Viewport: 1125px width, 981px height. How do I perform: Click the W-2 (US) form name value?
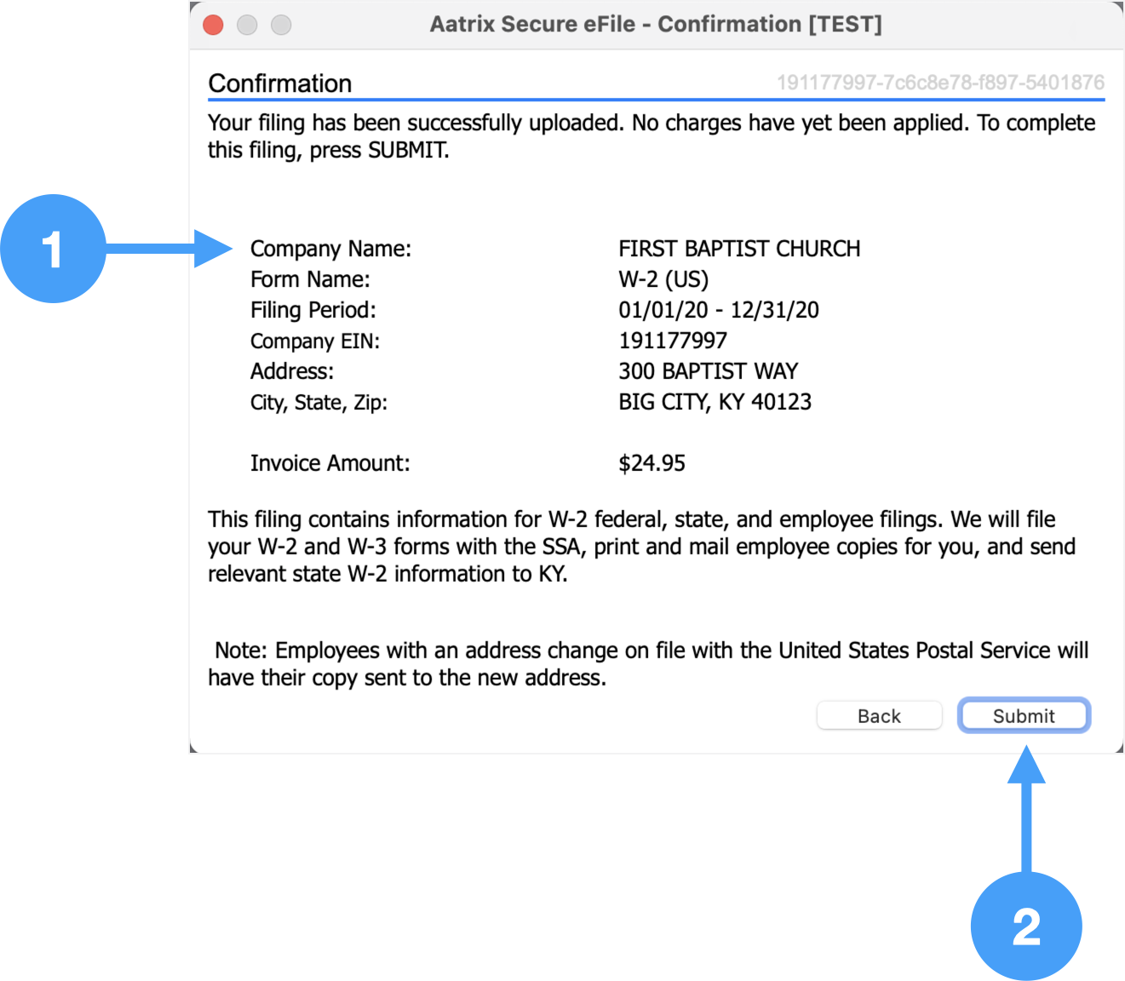pos(663,279)
